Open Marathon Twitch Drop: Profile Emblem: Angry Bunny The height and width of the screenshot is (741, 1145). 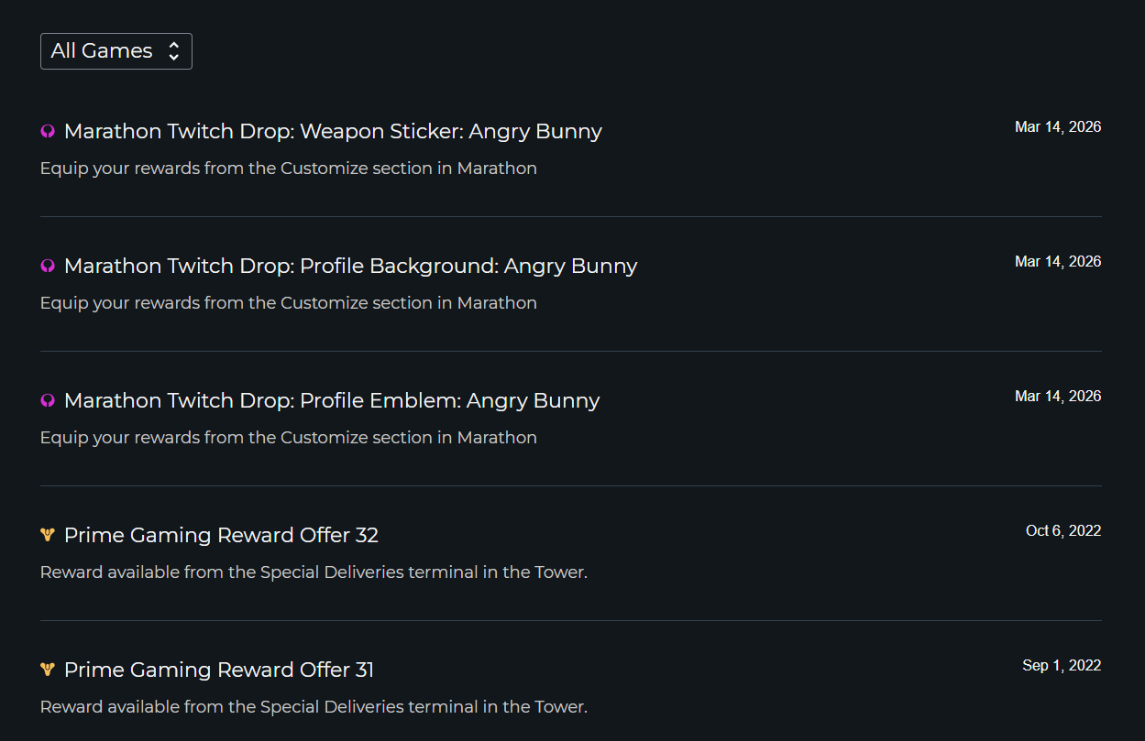click(x=332, y=401)
